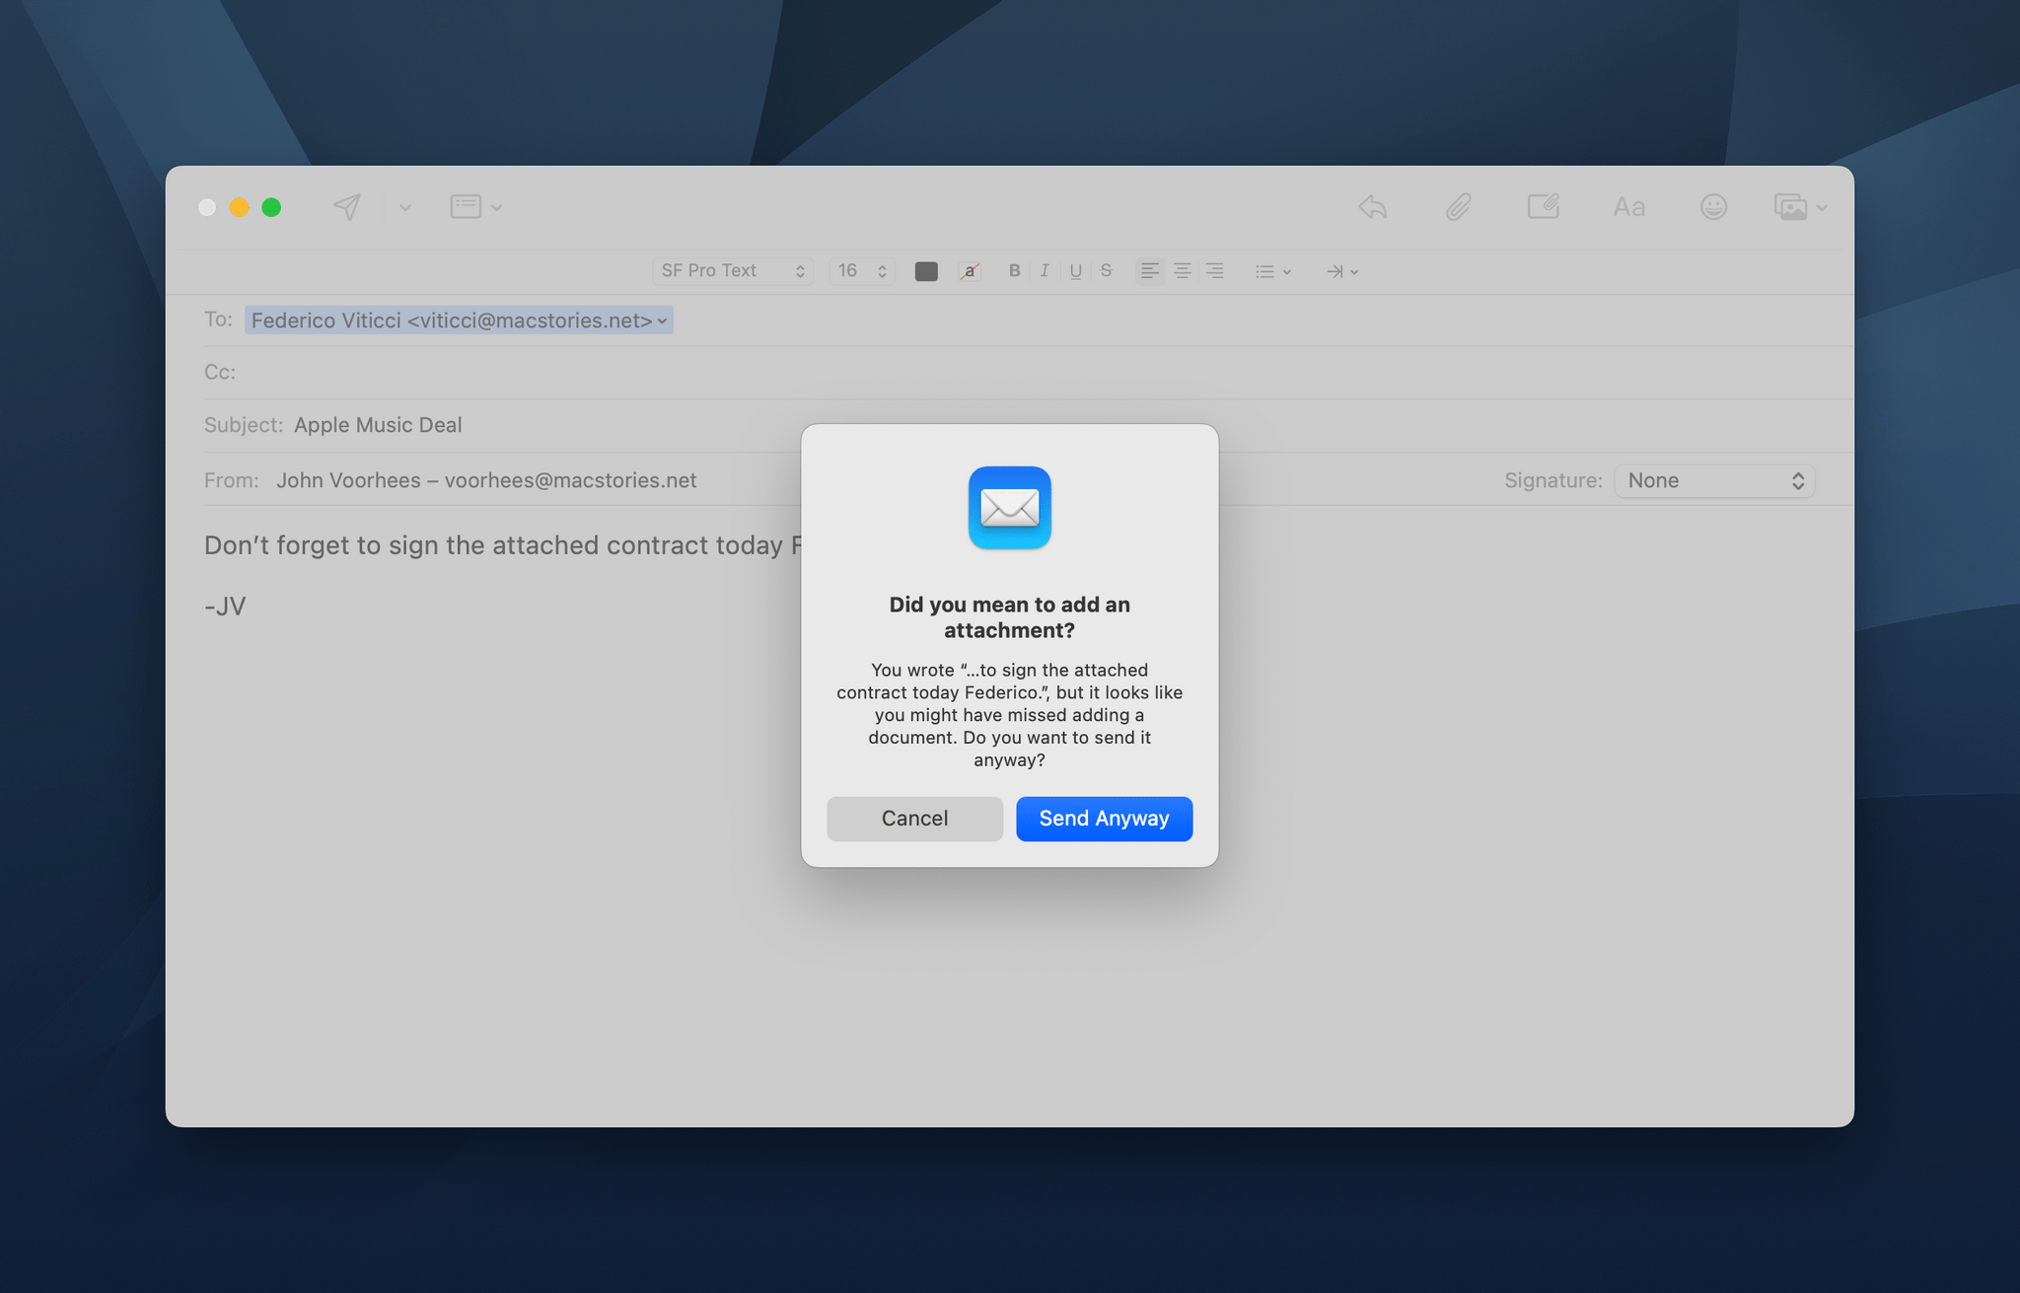
Task: Click the markup/annotate attachment icon
Action: (1543, 207)
